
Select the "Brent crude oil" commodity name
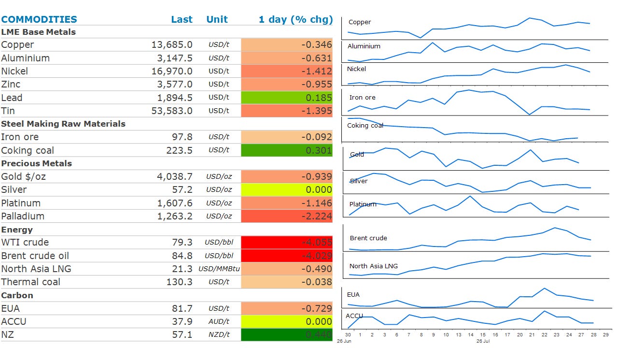coord(35,256)
